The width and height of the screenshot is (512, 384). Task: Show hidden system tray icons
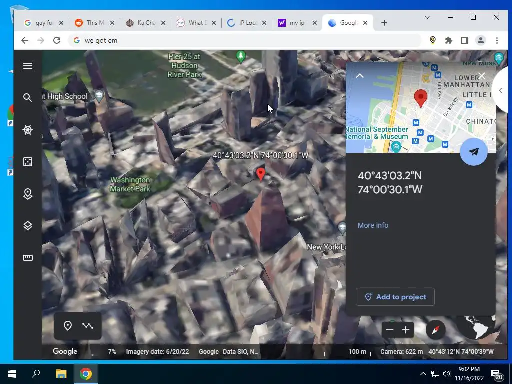(423, 374)
